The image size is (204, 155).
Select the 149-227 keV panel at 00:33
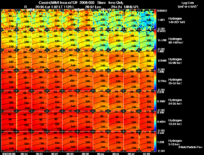[x=70, y=20]
